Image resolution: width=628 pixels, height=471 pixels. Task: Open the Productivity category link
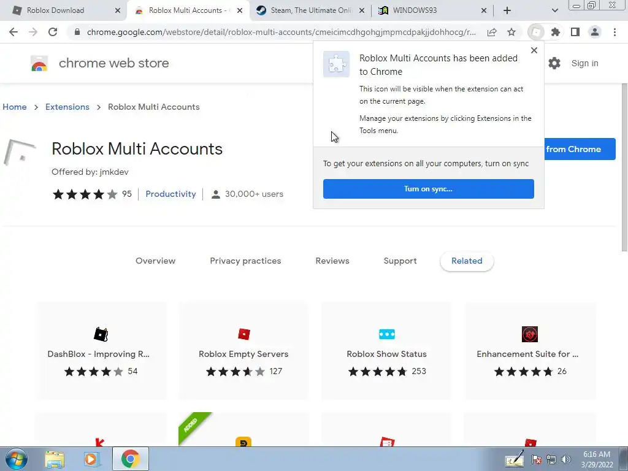170,194
